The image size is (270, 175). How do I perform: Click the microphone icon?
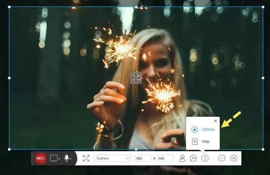[66, 158]
